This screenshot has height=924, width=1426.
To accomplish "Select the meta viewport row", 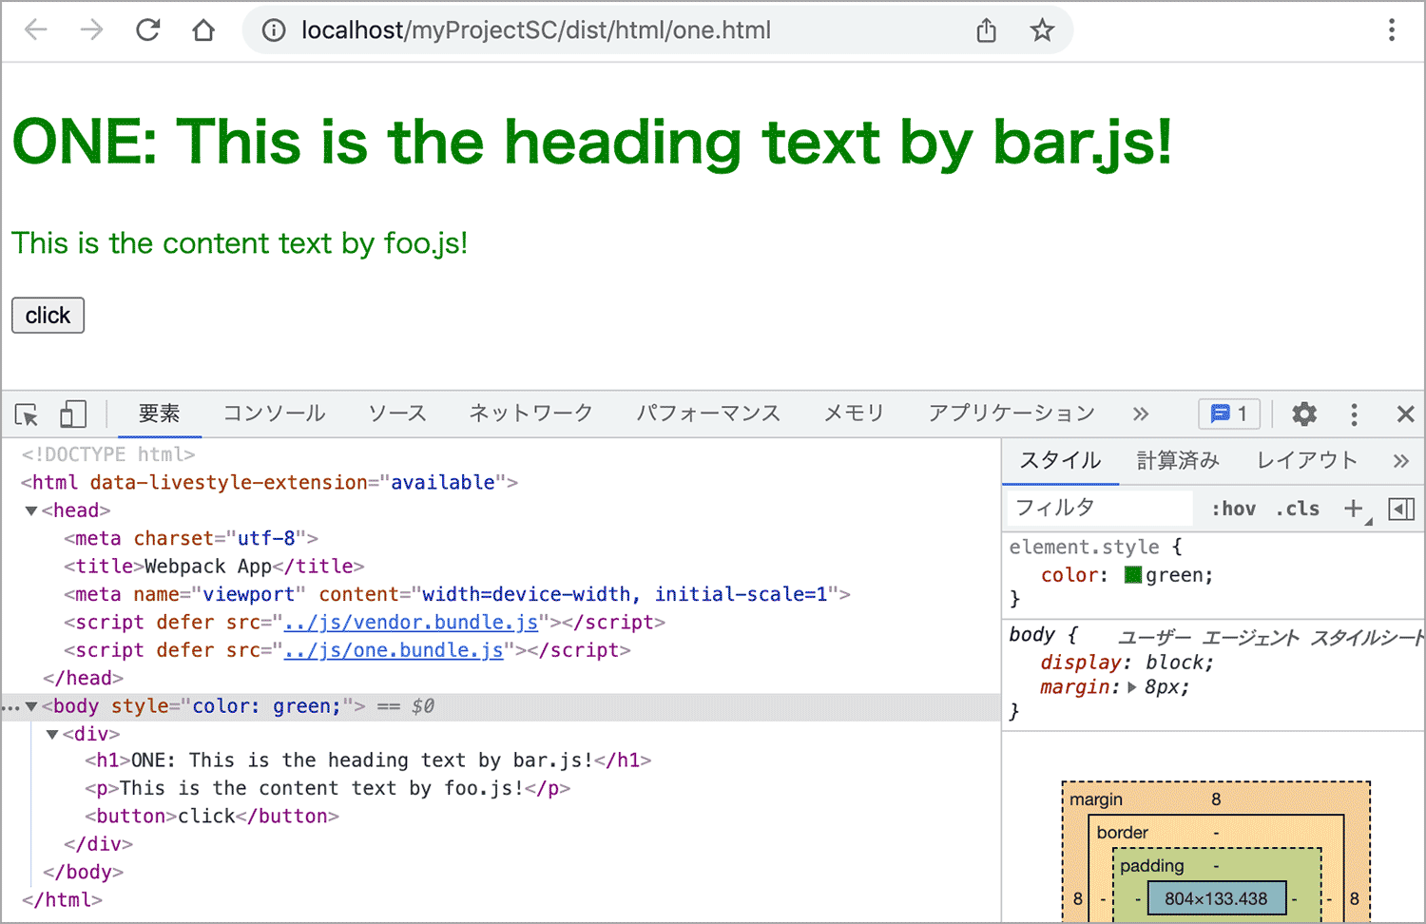I will click(456, 595).
